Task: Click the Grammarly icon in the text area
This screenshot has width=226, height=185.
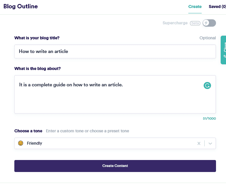Action: click(x=207, y=86)
